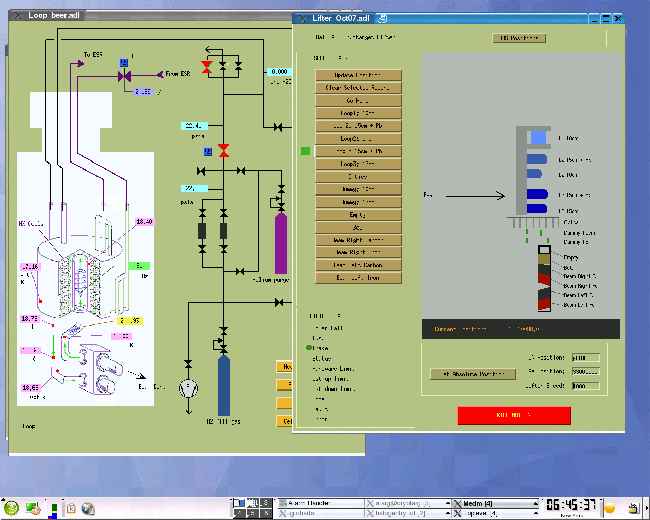Edit the MIN Position field
Viewport: 650px width, 520px height.
click(x=586, y=358)
